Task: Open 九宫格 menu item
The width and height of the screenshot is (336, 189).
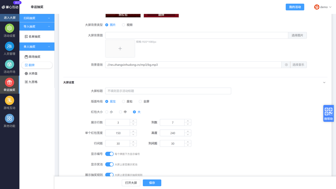Action: (x=37, y=82)
